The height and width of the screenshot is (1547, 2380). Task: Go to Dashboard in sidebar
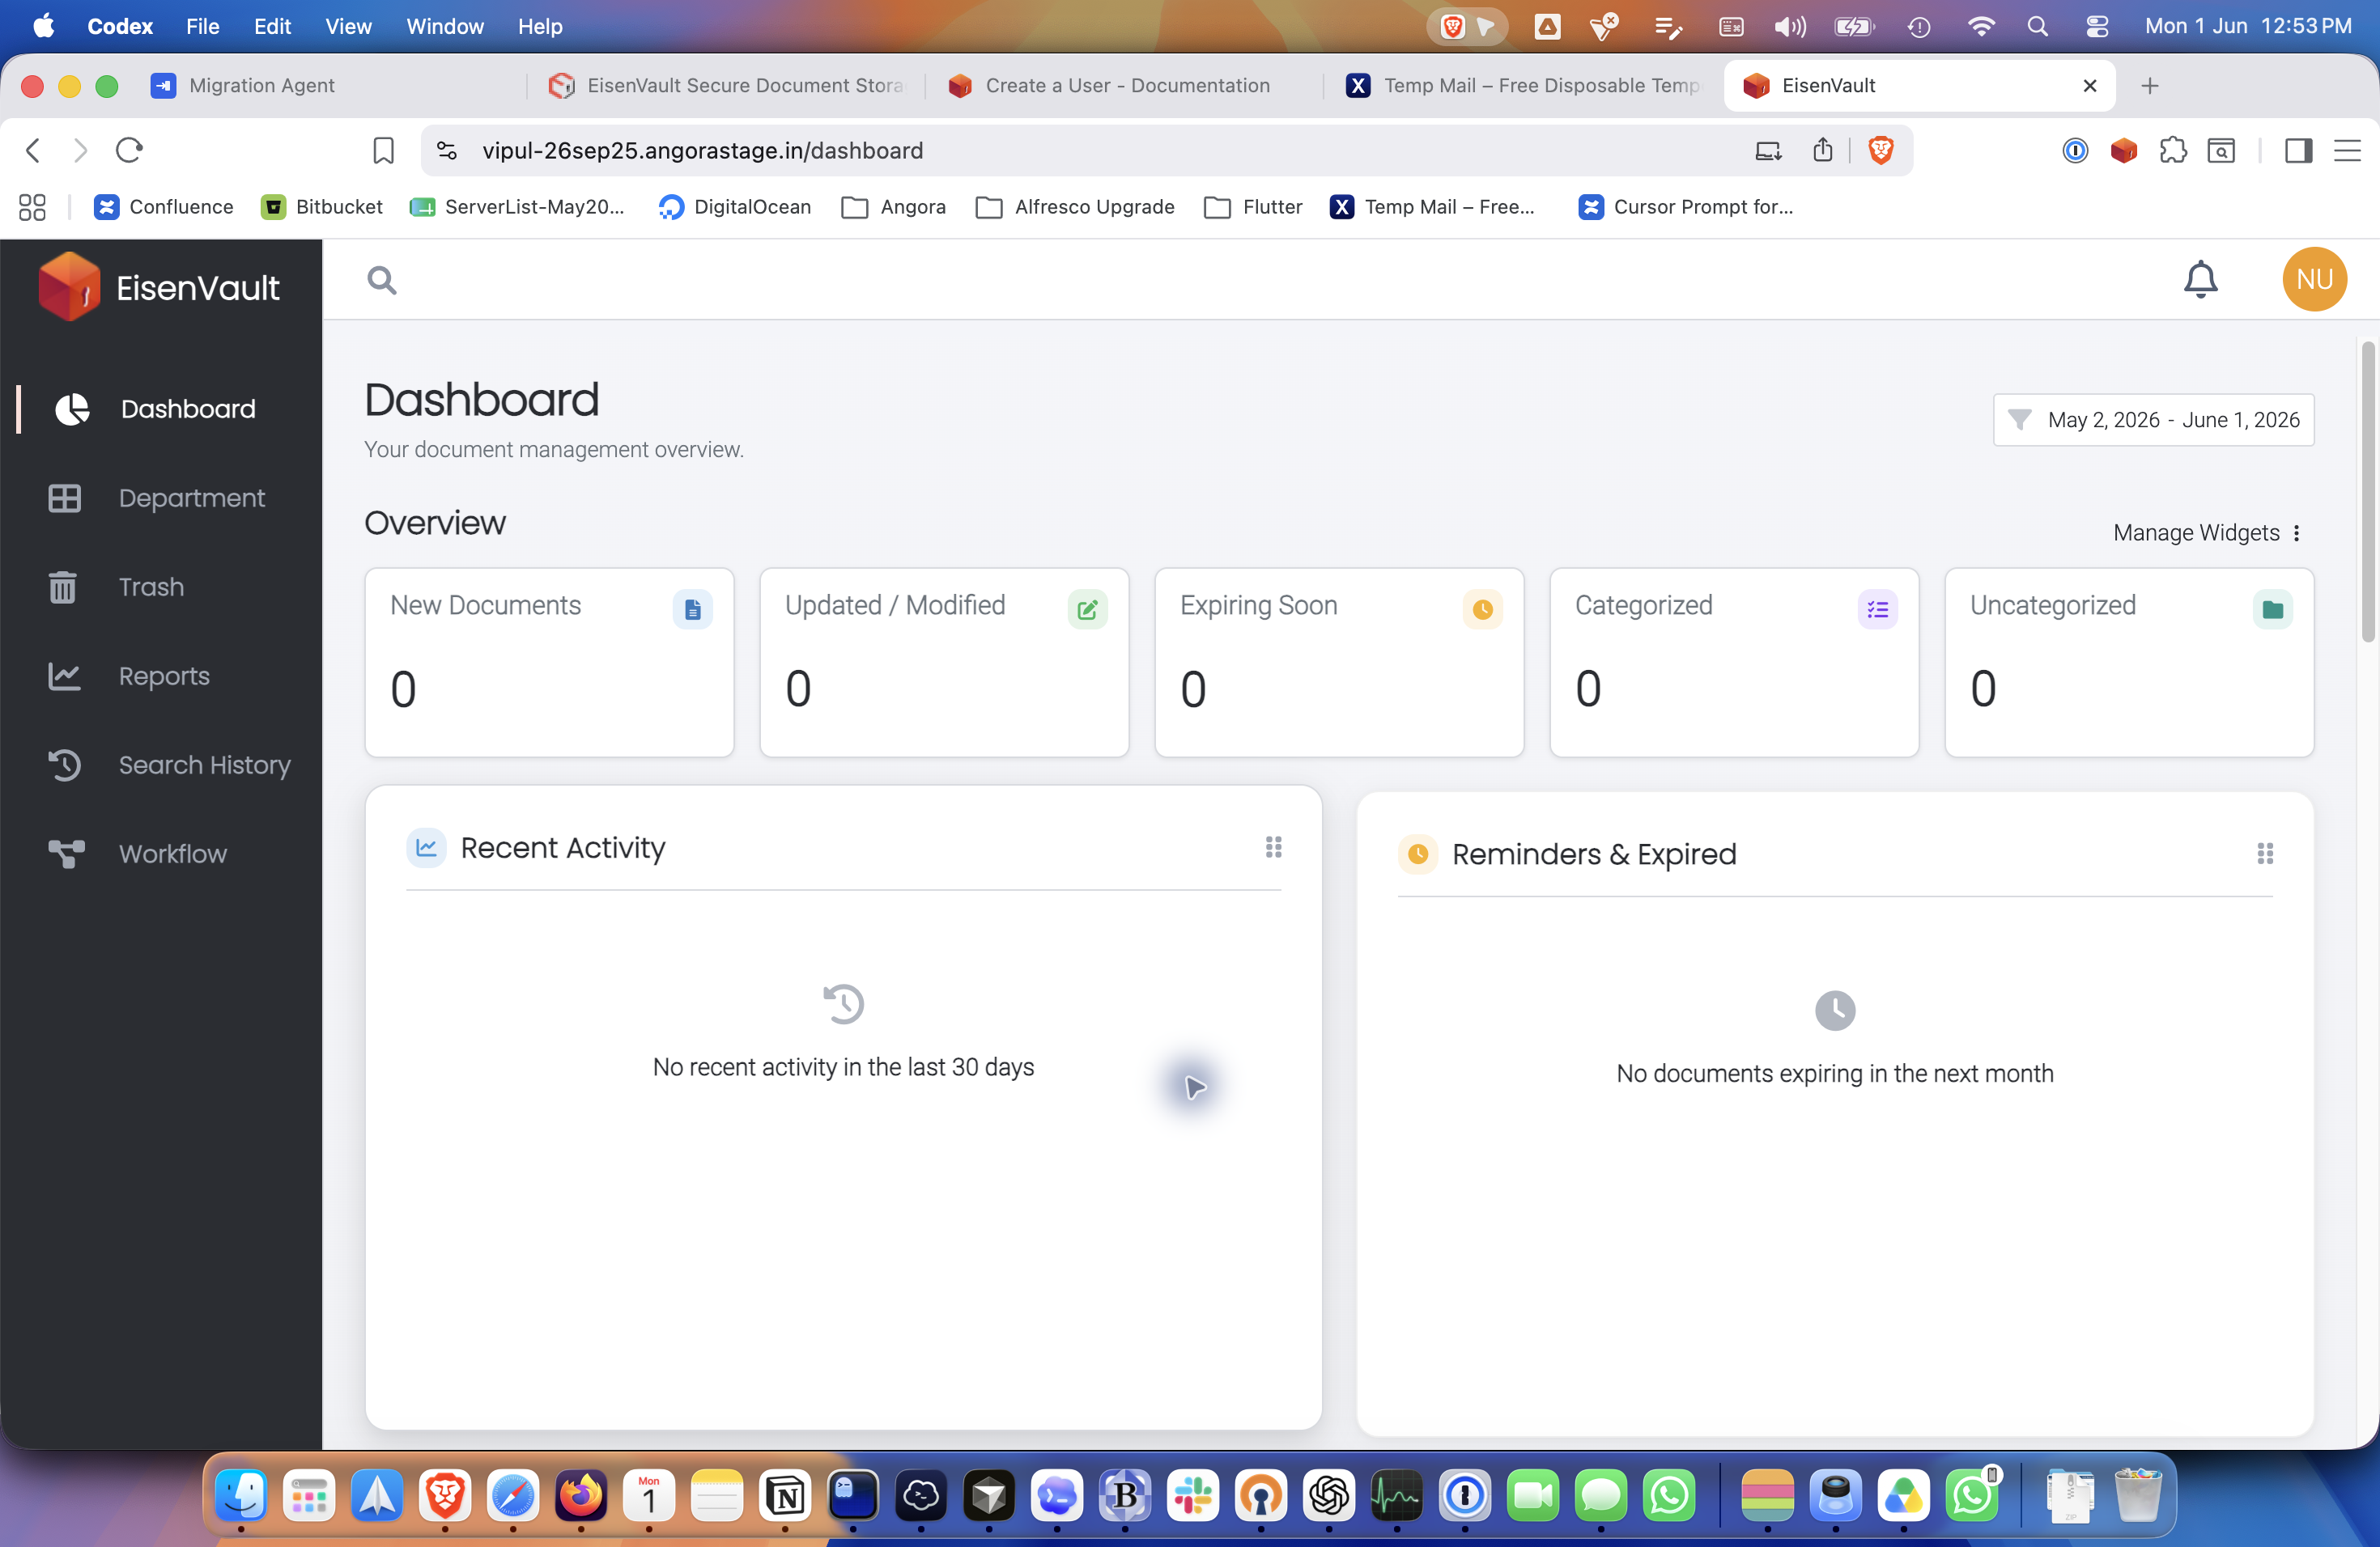coord(161,409)
